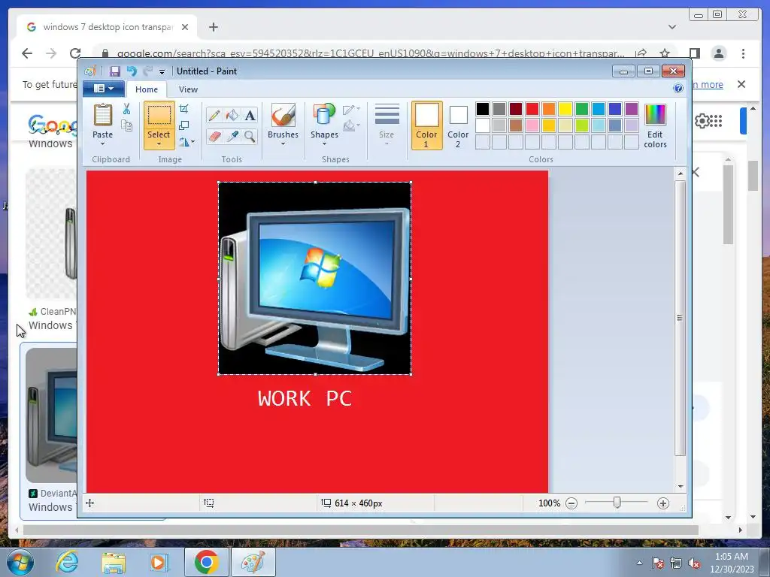Select the Text tool
Viewport: 770px width, 577px height.
click(250, 116)
